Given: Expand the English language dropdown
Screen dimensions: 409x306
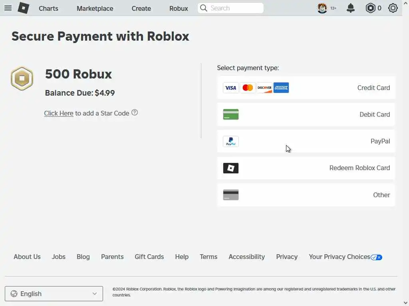Looking at the screenshot, I should (x=54, y=294).
